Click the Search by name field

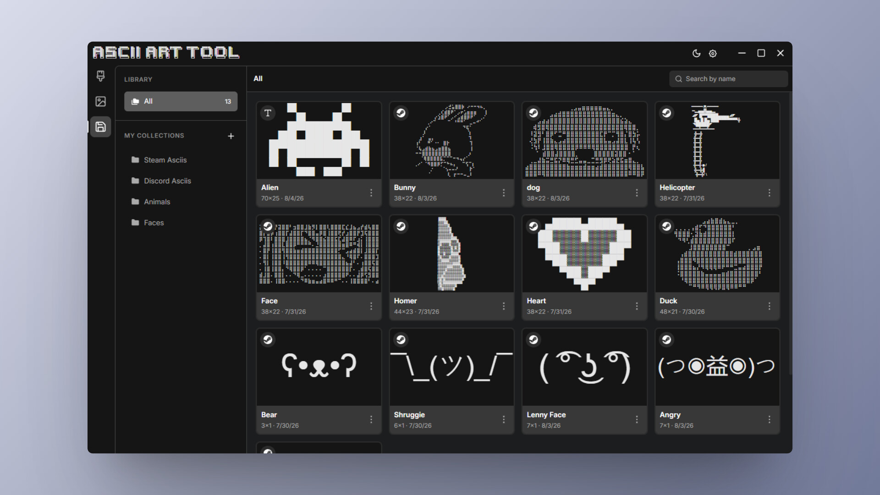tap(728, 79)
